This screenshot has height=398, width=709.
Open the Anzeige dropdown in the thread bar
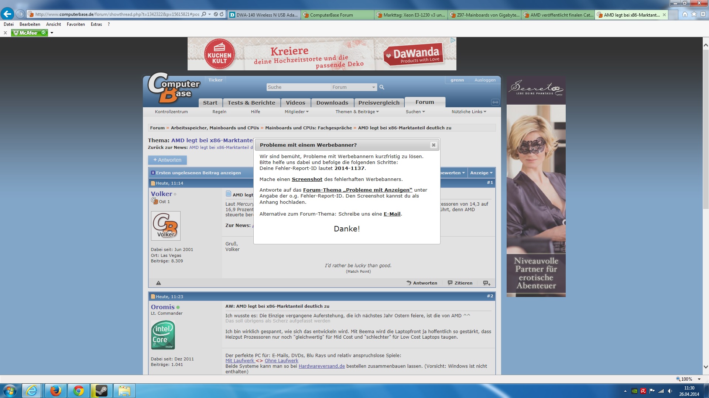[x=481, y=173]
